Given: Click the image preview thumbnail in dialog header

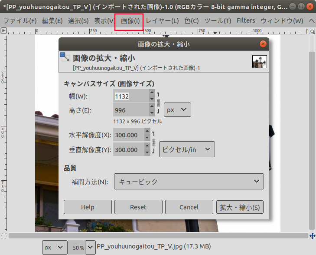Looking at the screenshot, I should point(260,62).
